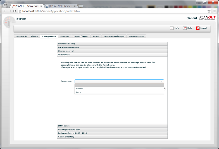Click the PLANOUT Server browser tab
The height and width of the screenshot is (149, 219).
(27, 6)
